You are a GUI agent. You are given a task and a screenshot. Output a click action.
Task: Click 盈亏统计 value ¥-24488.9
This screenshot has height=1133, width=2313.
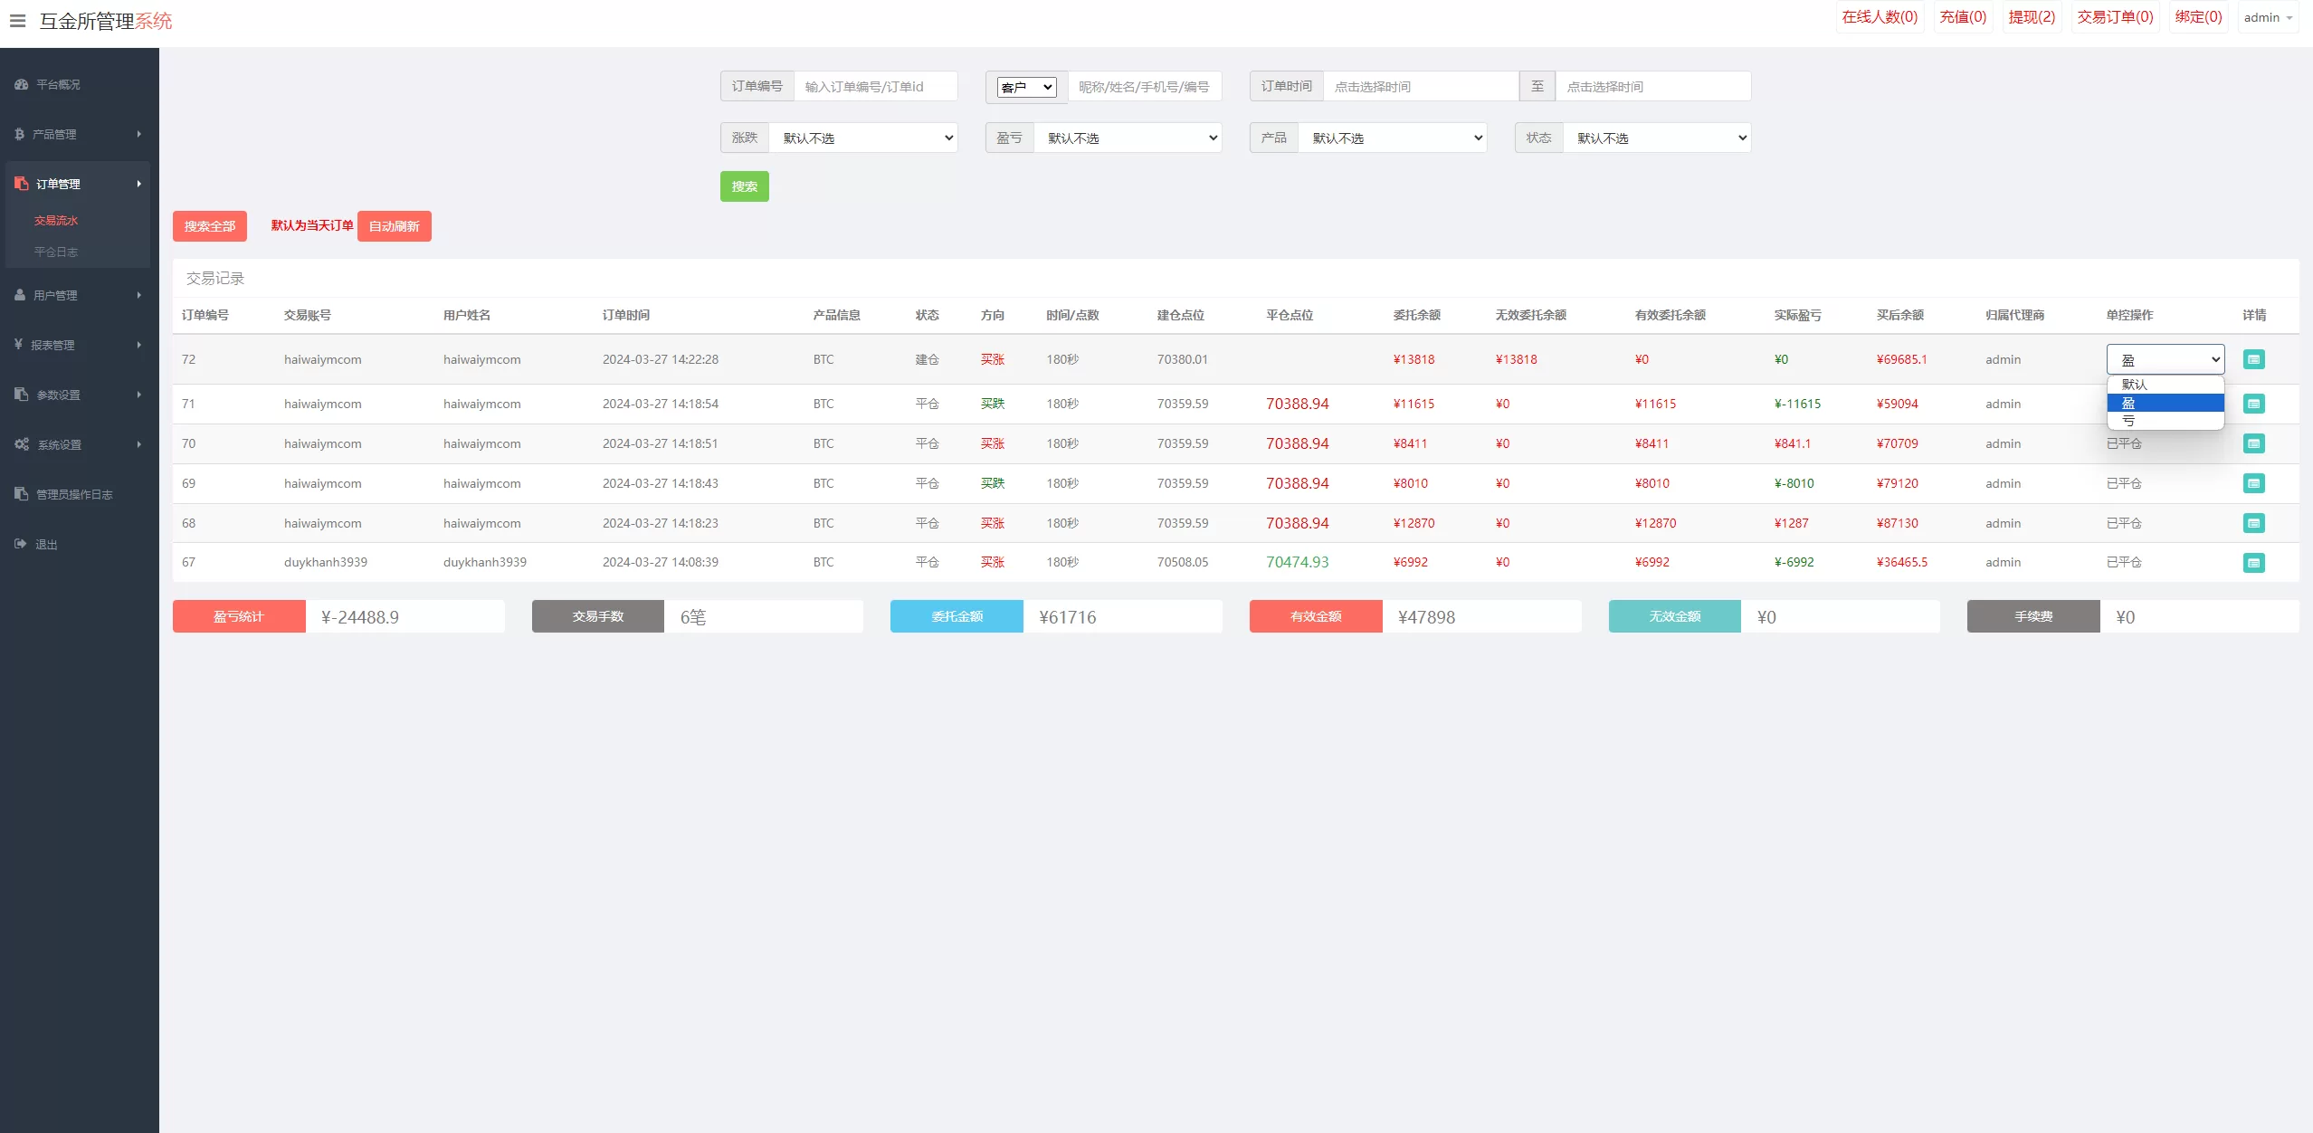360,617
